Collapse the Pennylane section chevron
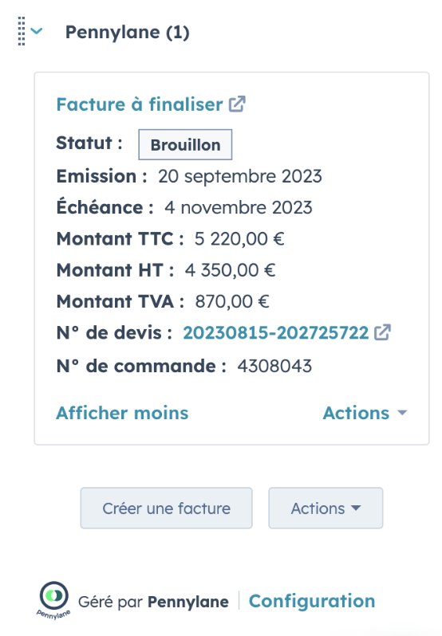 coord(37,31)
